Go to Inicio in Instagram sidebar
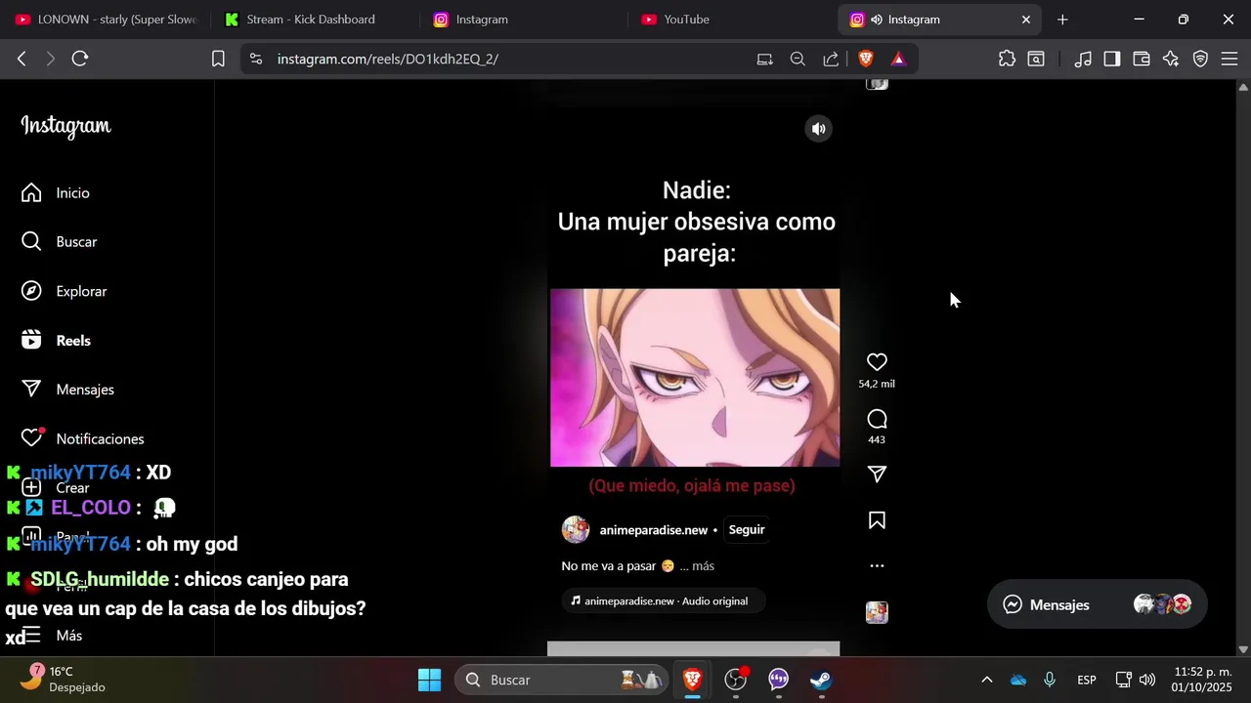1251x703 pixels. tap(57, 193)
